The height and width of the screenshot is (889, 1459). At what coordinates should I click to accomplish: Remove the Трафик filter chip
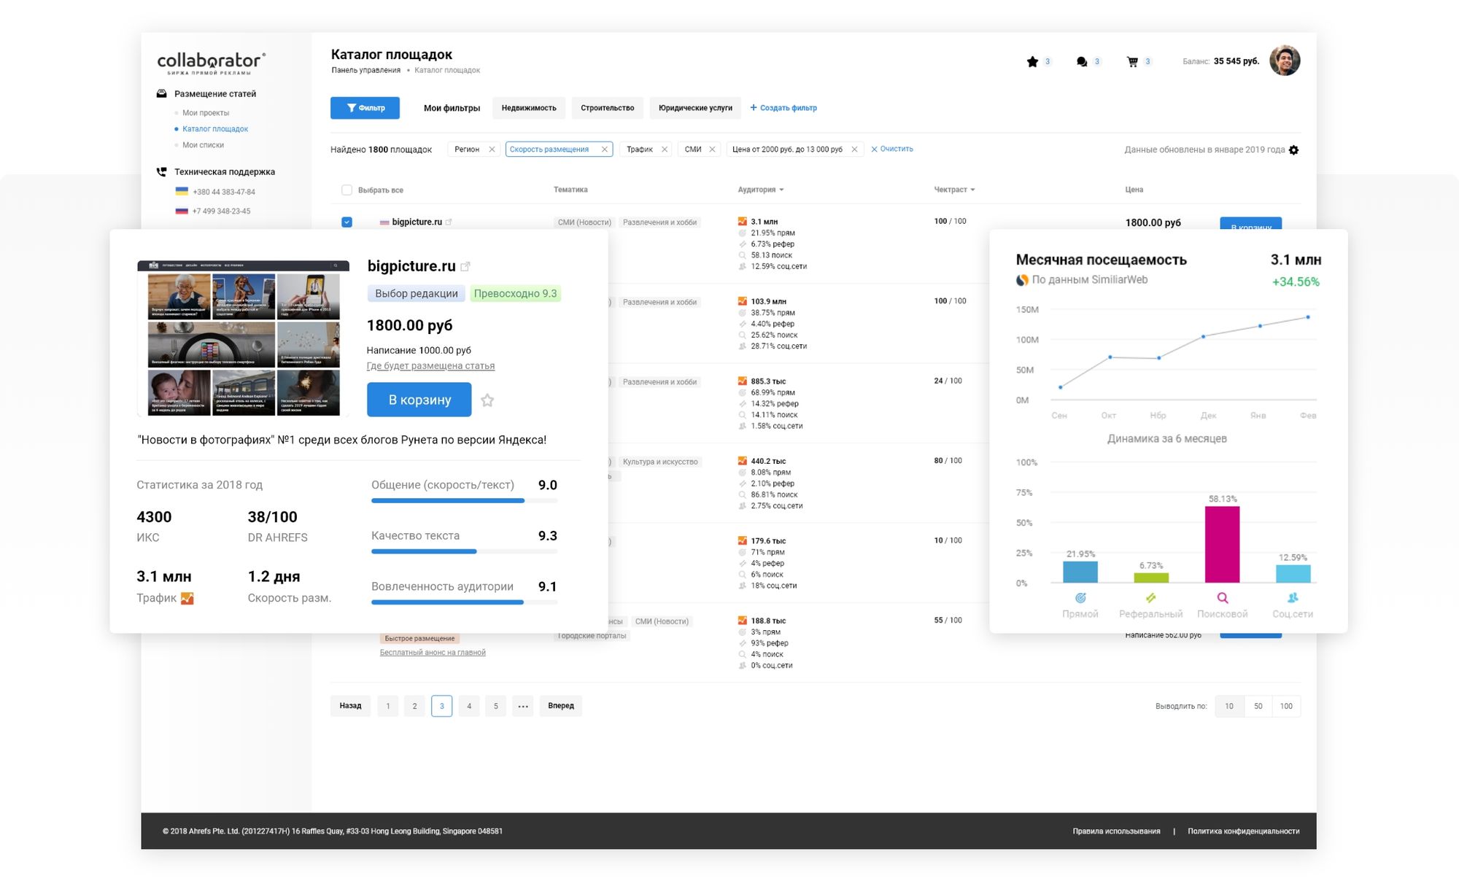(x=665, y=150)
